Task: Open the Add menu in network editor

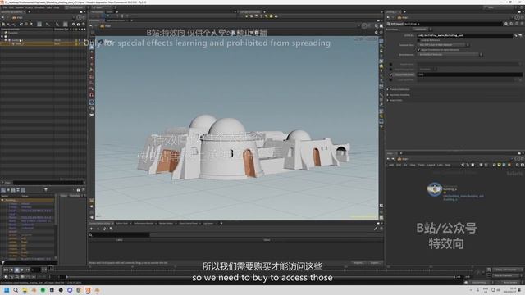Action: click(391, 165)
